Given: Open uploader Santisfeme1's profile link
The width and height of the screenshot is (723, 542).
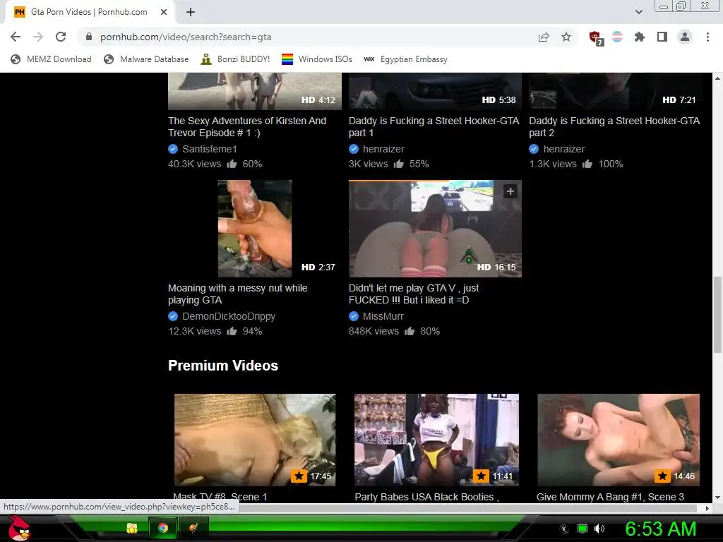Looking at the screenshot, I should point(209,149).
